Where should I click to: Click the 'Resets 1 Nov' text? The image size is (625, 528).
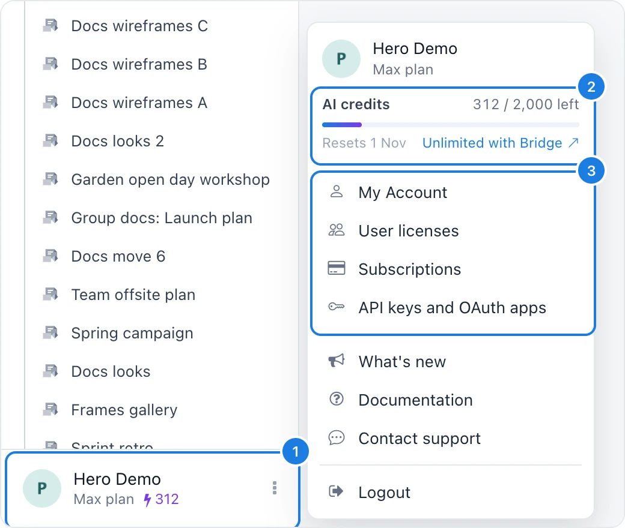[x=364, y=143]
